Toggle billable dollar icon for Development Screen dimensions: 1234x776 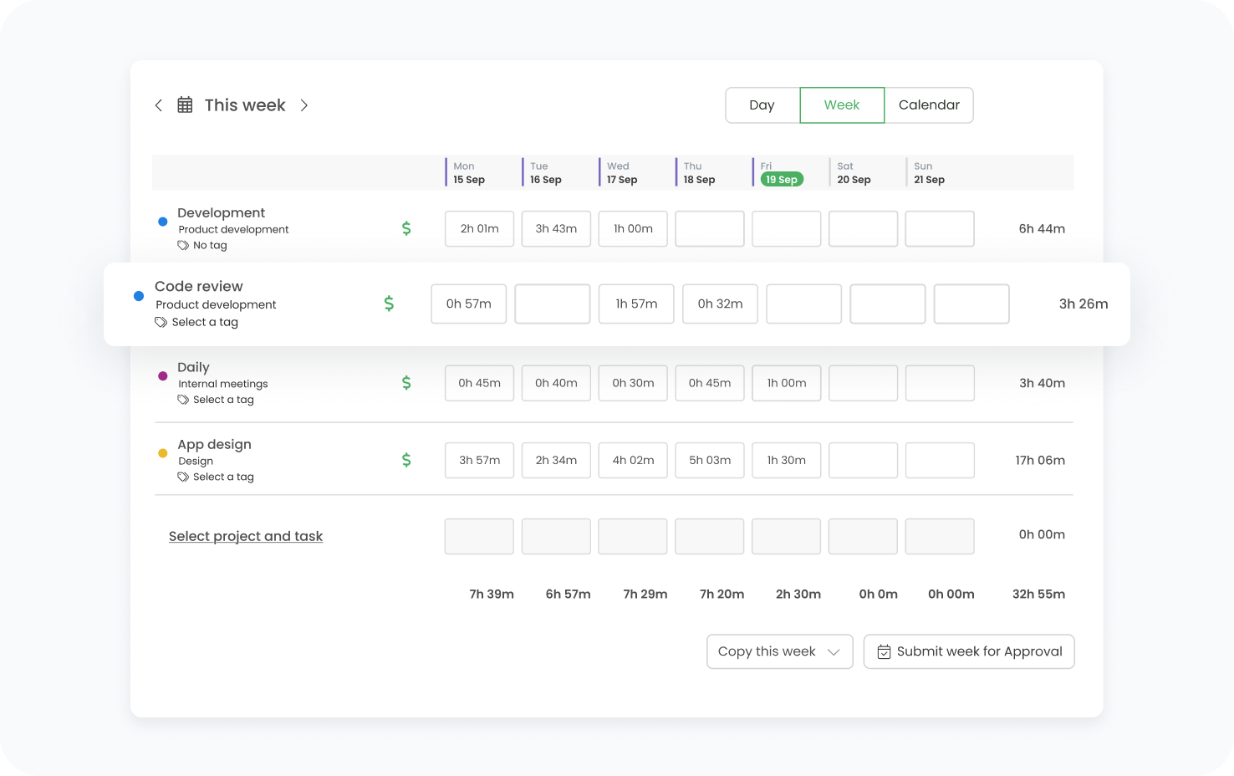tap(406, 228)
